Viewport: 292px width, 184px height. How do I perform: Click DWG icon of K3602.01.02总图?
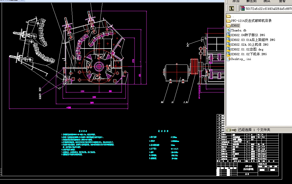coord(228,49)
